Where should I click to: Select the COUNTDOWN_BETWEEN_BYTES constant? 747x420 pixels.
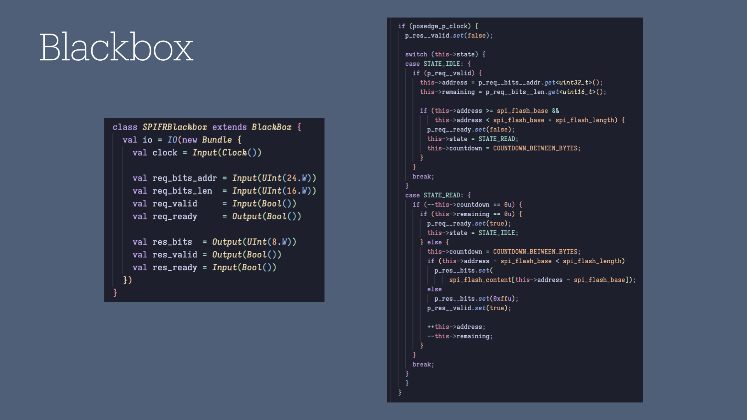tap(536, 148)
